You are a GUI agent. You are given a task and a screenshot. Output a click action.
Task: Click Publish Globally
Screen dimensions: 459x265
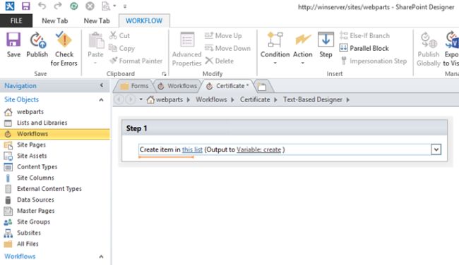429,49
